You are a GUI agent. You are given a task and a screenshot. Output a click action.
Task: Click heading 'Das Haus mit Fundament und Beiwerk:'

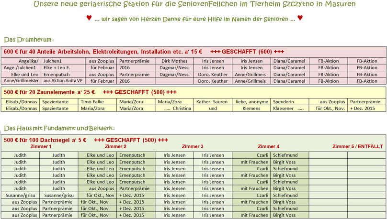[x=59, y=128]
